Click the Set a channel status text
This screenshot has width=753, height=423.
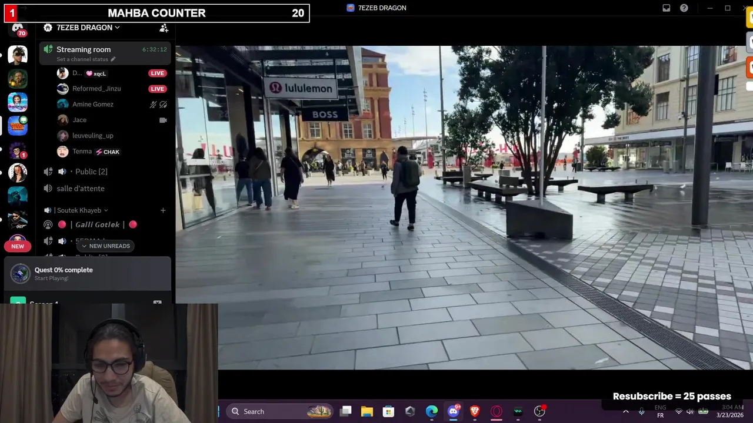pyautogui.click(x=82, y=59)
